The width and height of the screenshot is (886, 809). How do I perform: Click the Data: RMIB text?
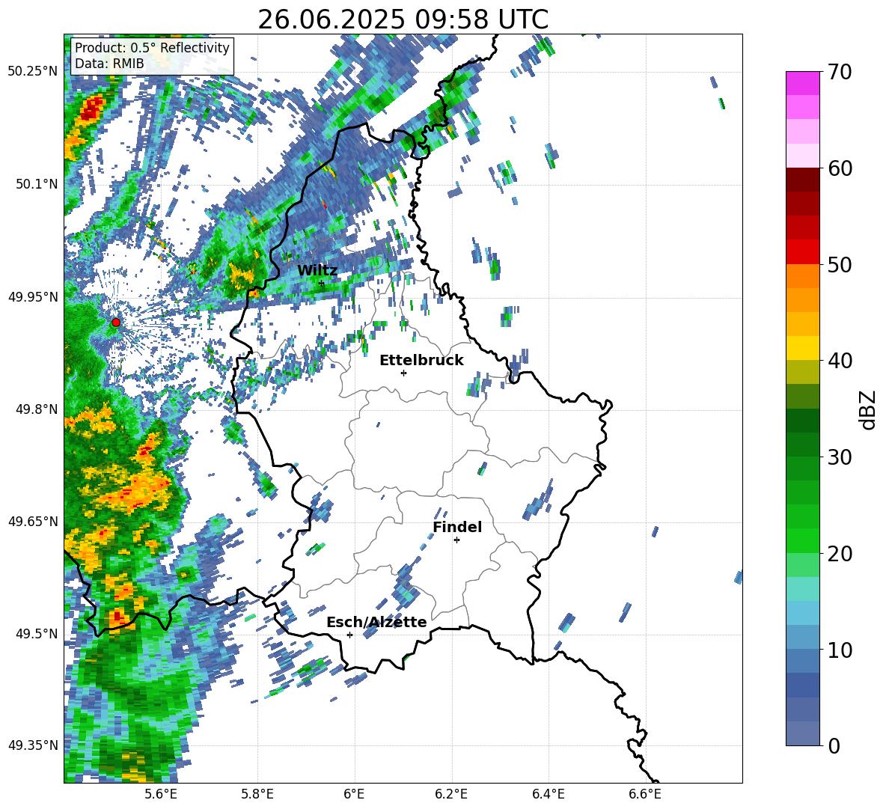tap(109, 64)
